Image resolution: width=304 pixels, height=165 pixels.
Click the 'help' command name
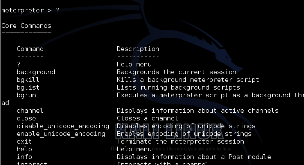(24, 149)
